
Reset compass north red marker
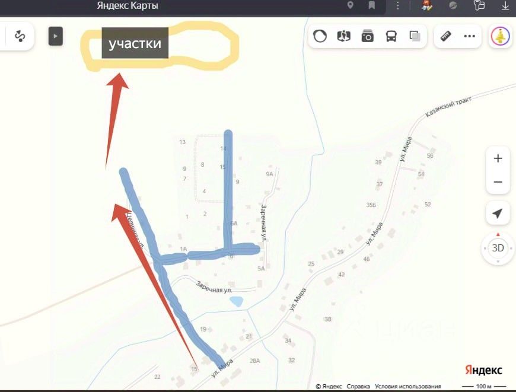point(498,234)
